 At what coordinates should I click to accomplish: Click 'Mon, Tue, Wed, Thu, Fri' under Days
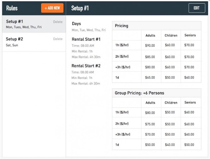[x=89, y=30]
